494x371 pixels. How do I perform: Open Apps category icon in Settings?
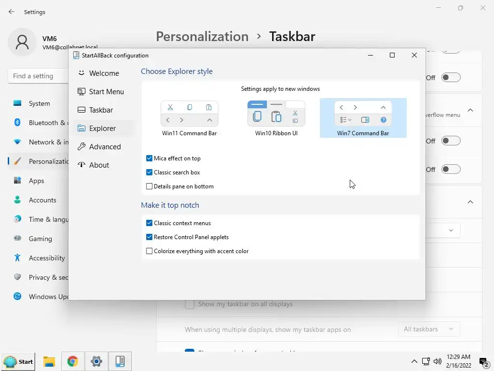17,181
